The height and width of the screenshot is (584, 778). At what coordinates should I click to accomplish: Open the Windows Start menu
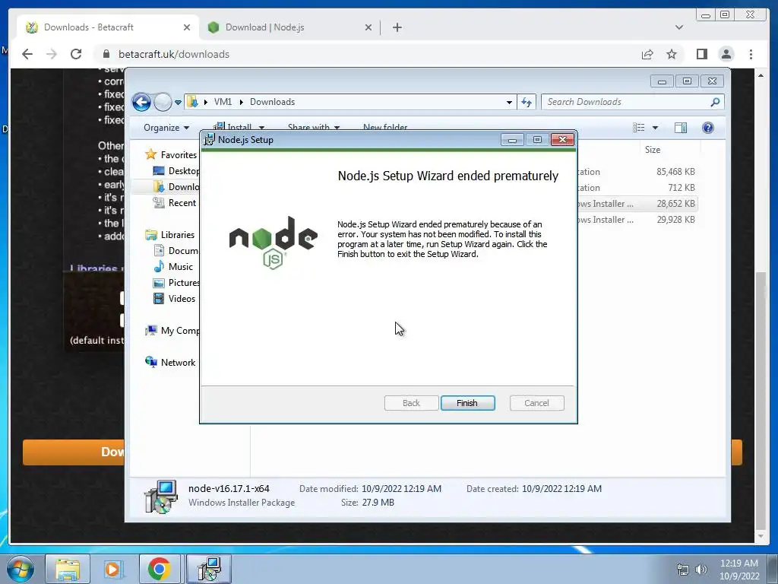(x=21, y=570)
